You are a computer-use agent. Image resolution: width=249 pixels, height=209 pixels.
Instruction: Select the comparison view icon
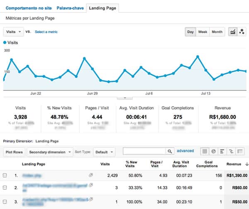231,151
